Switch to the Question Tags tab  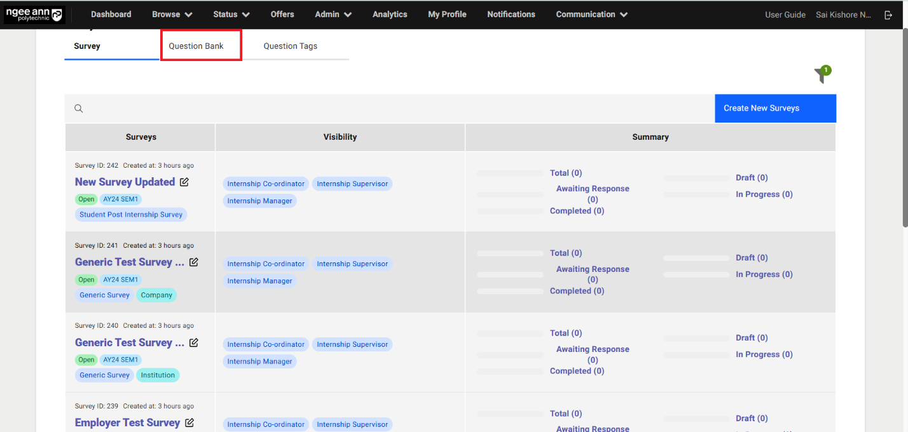tap(291, 46)
